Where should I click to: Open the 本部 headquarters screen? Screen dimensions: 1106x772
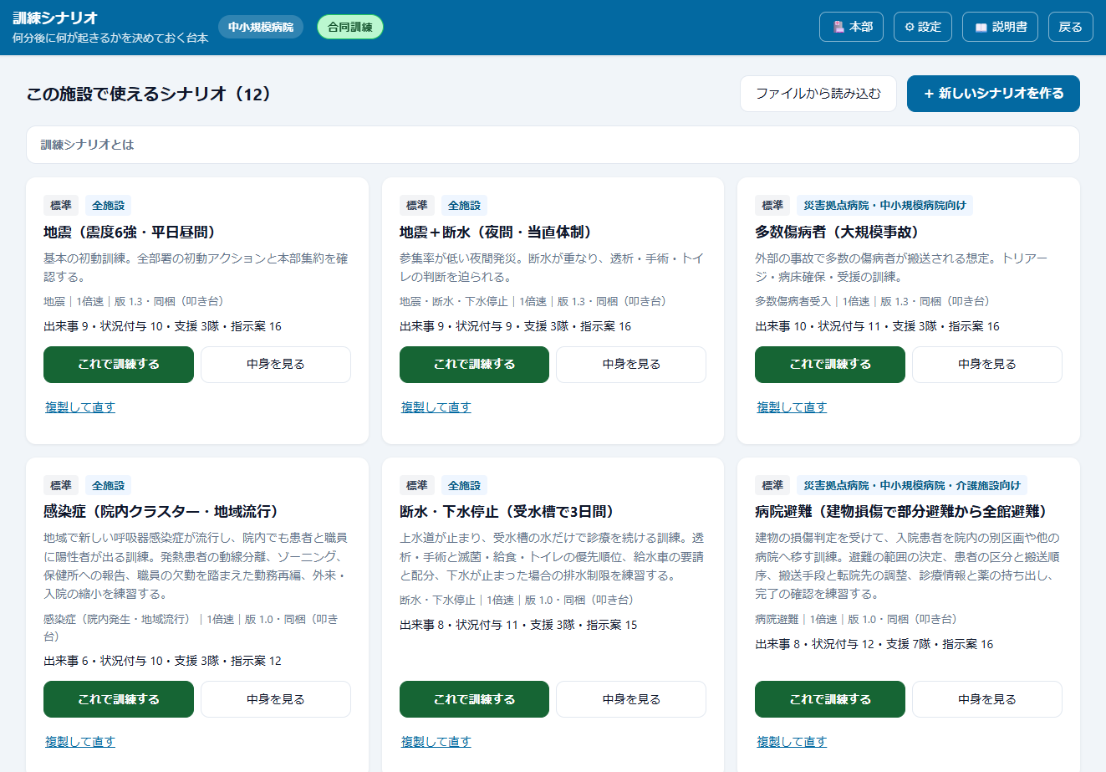851,27
